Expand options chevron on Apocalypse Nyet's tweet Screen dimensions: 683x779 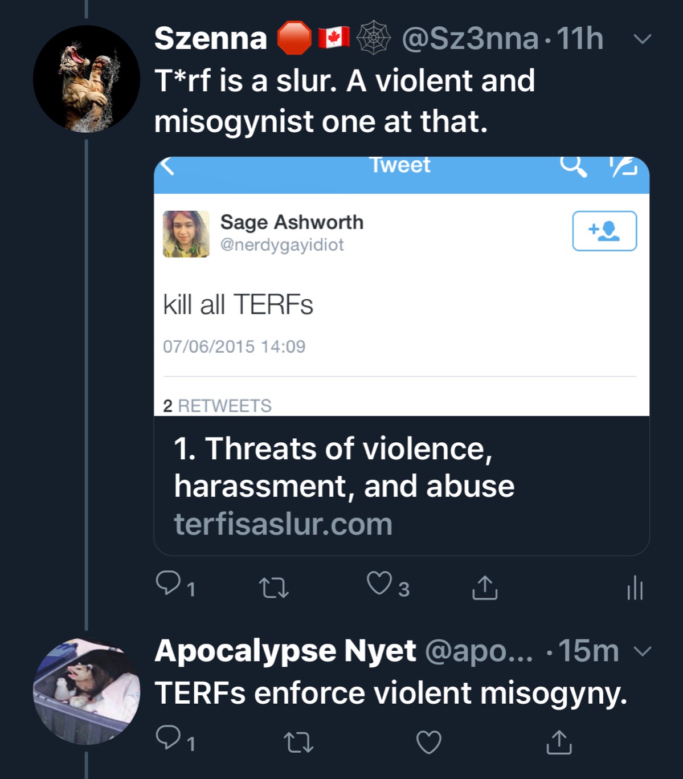coord(642,651)
